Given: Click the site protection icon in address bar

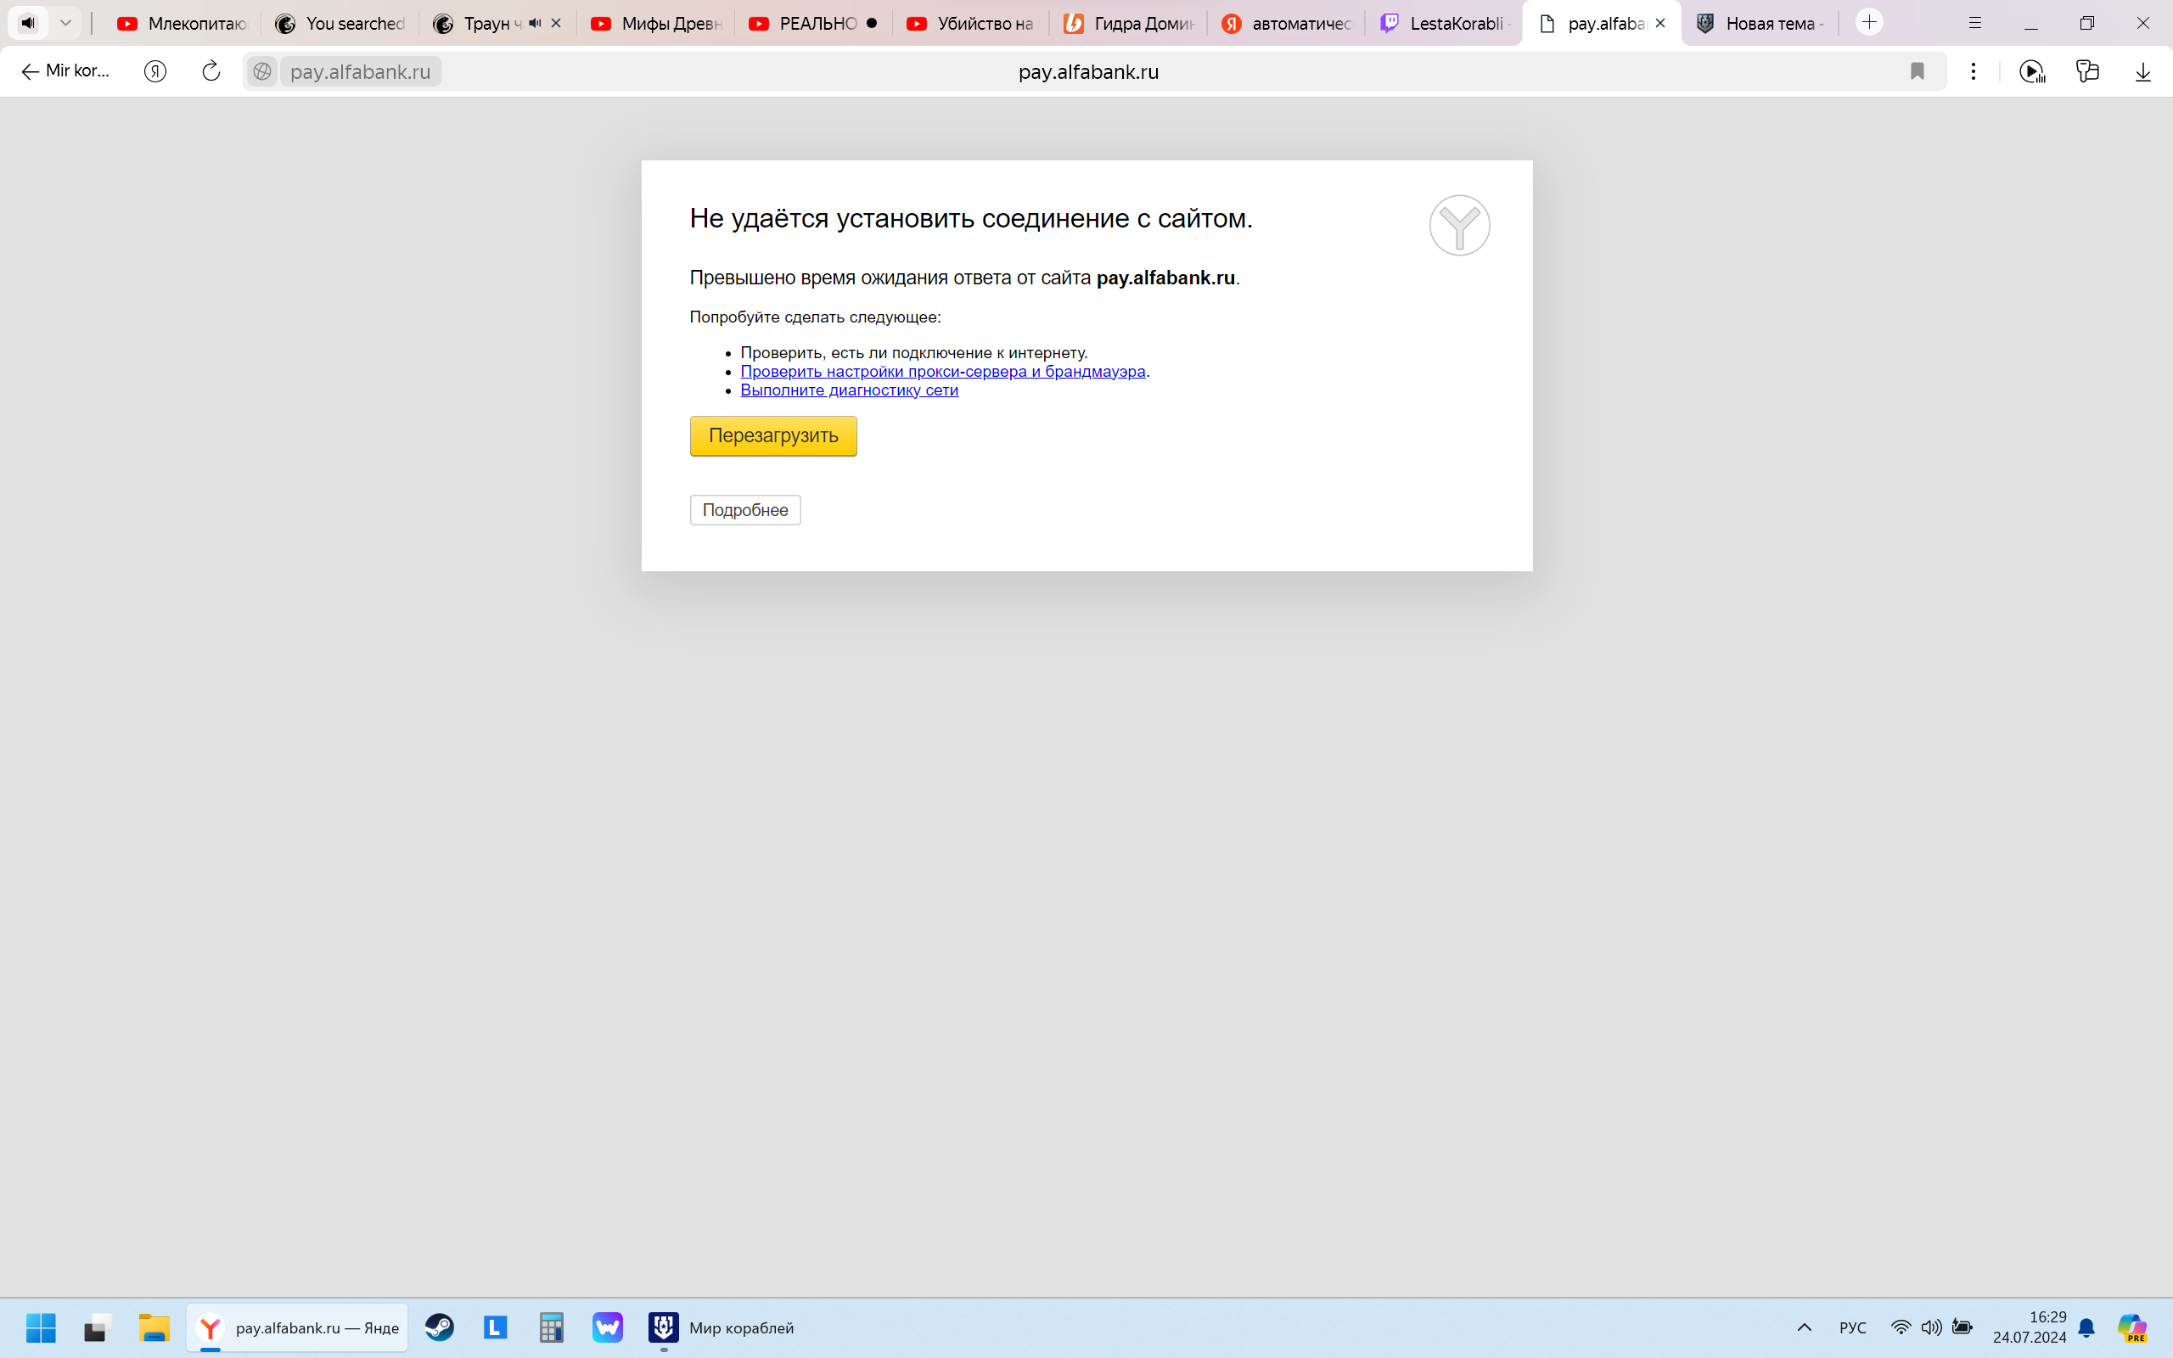Looking at the screenshot, I should click(x=262, y=72).
